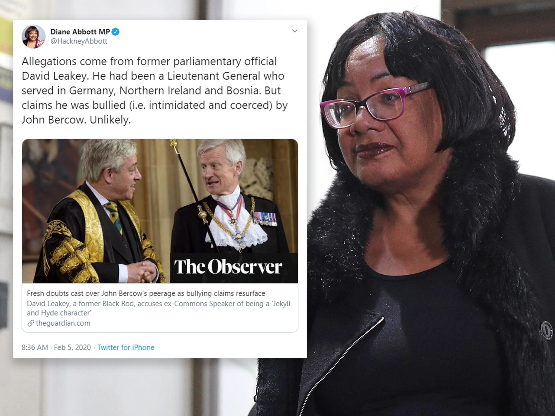Click the 8:36 AM timestamp
The height and width of the screenshot is (416, 555).
click(x=35, y=347)
